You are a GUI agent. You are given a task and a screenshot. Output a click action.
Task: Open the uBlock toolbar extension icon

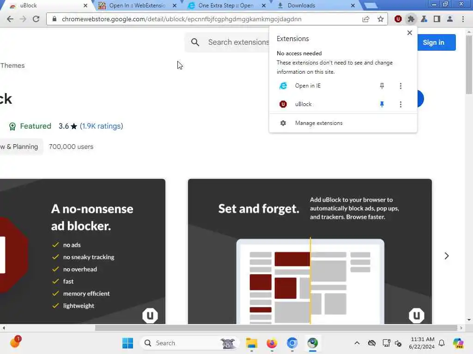(x=398, y=19)
